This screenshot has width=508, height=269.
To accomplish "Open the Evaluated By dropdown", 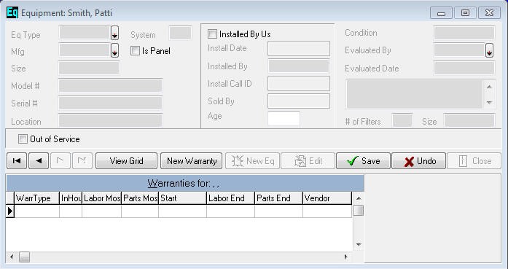I will 489,50.
